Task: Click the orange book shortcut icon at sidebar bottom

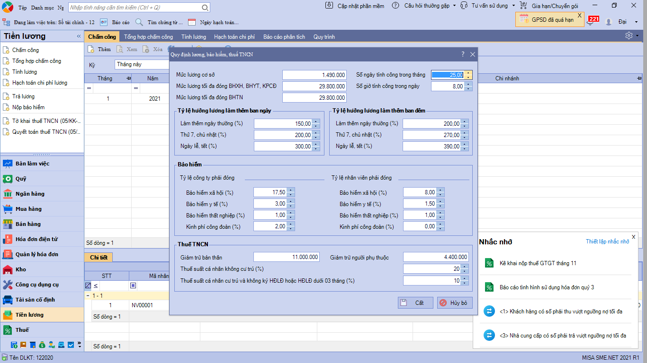Action: (x=23, y=345)
